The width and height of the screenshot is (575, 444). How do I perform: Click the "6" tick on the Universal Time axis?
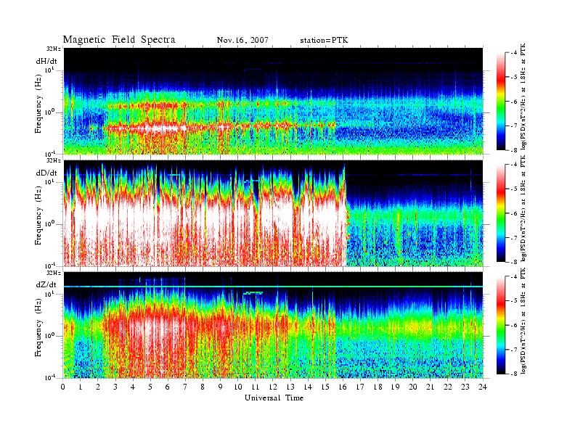tap(168, 387)
